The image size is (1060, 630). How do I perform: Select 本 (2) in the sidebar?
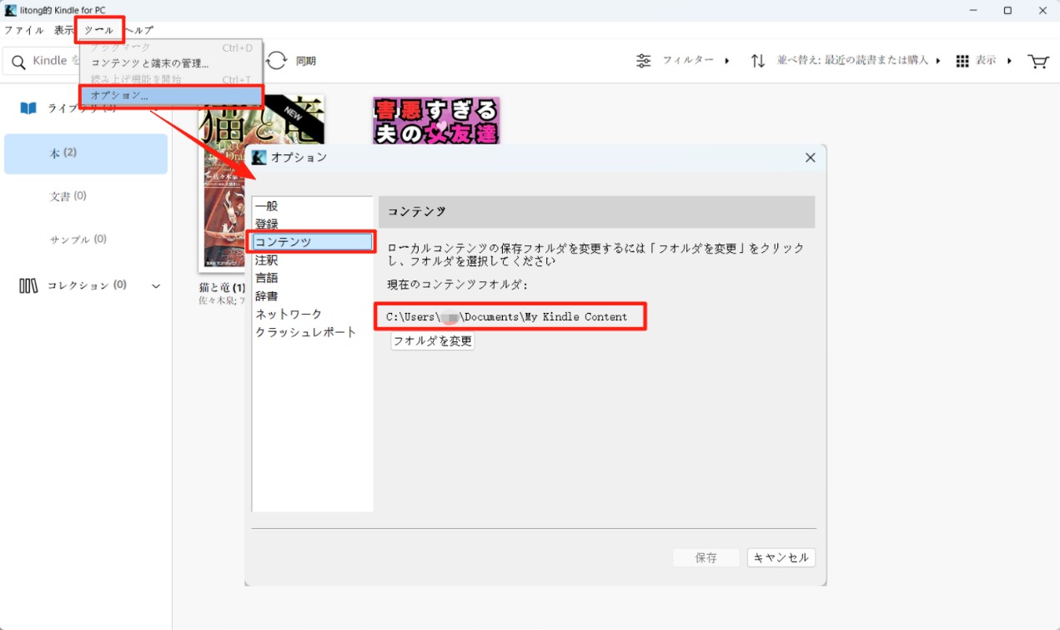(x=86, y=154)
